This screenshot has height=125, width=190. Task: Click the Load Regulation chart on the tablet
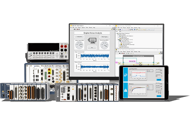[x=138, y=75]
